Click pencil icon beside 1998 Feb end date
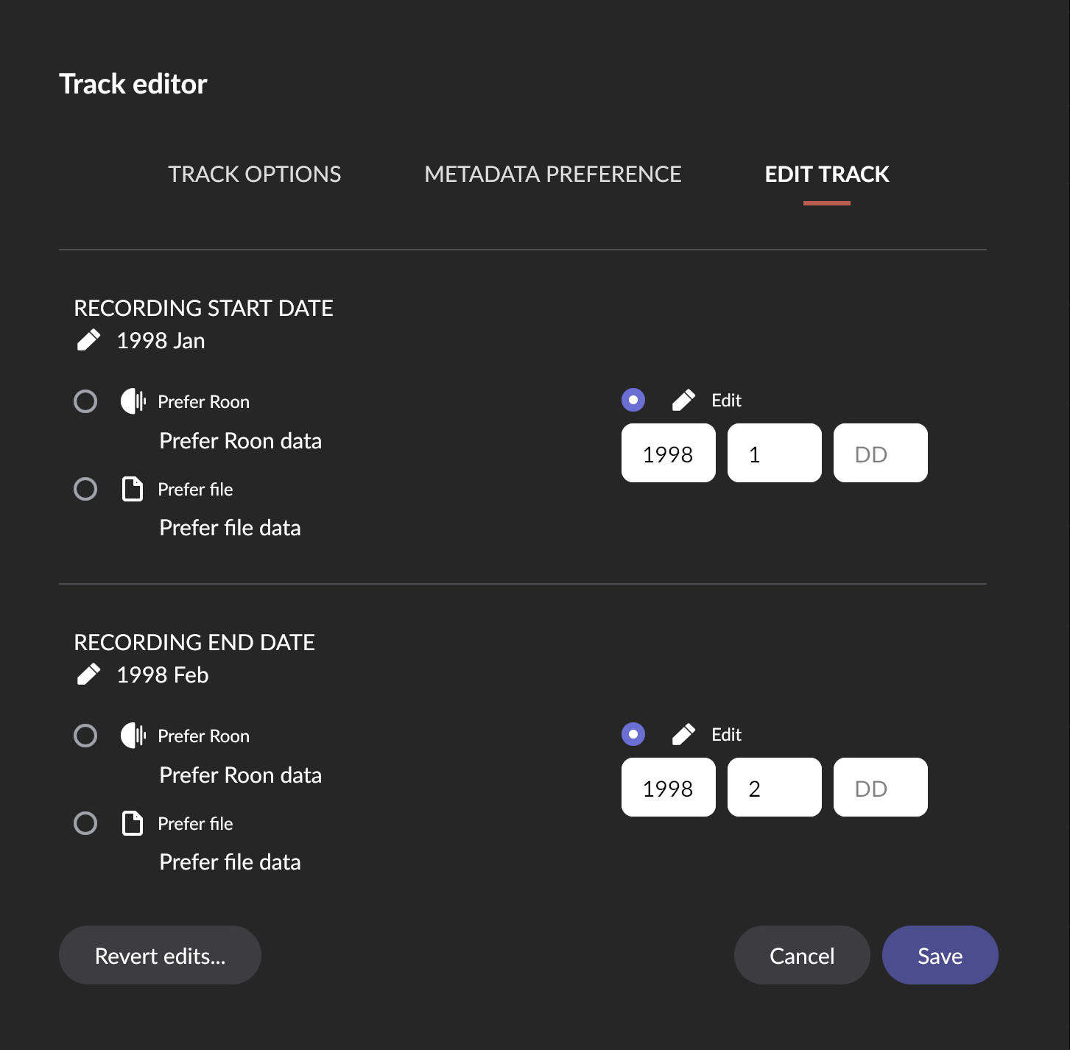Image resolution: width=1070 pixels, height=1050 pixels. 88,674
